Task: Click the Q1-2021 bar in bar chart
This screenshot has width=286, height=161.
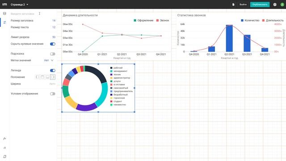Action: point(211,49)
